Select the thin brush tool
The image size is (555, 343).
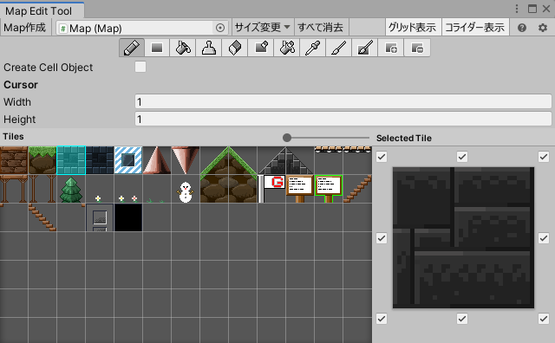click(339, 48)
